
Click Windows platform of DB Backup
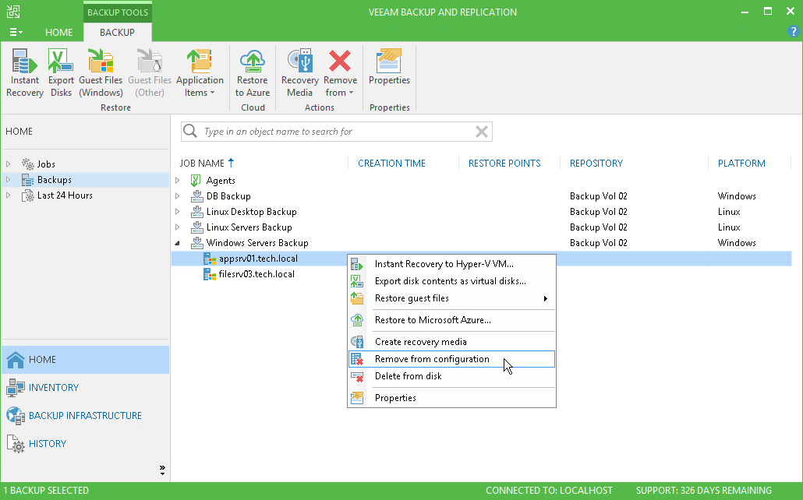pyautogui.click(x=737, y=196)
